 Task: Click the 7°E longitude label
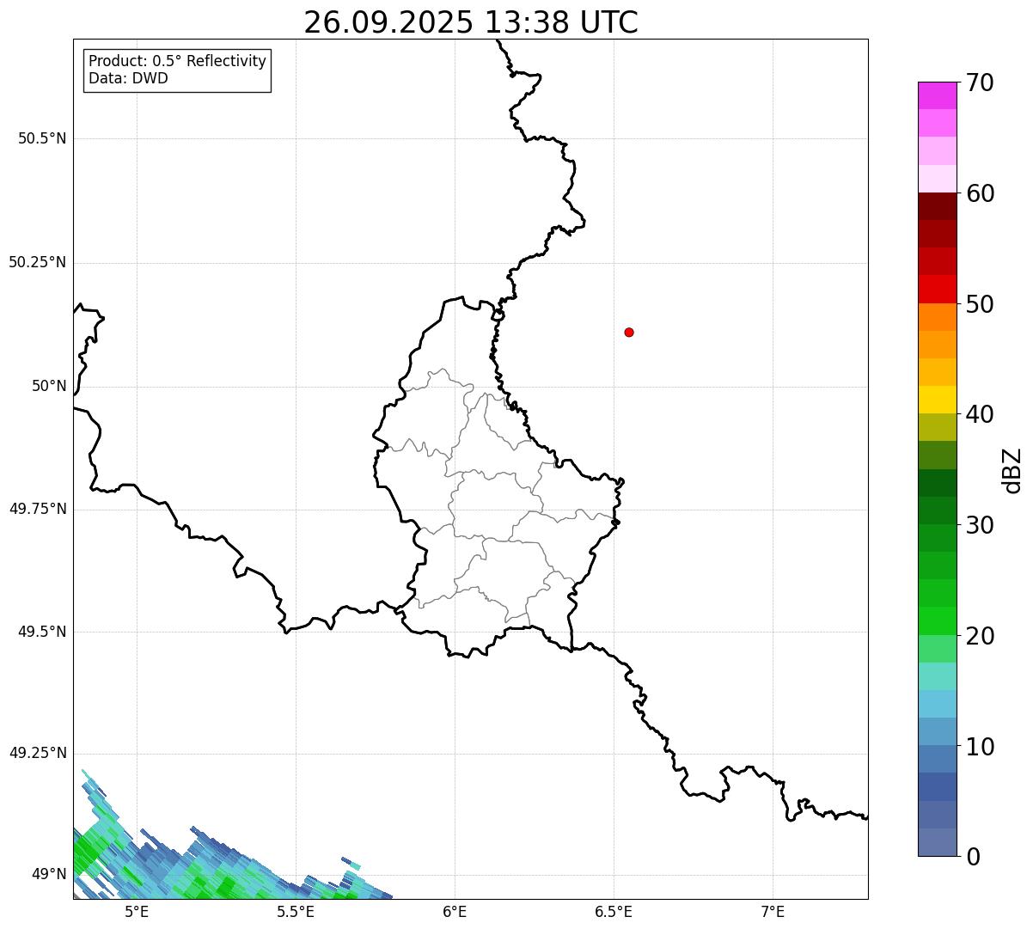tap(773, 911)
